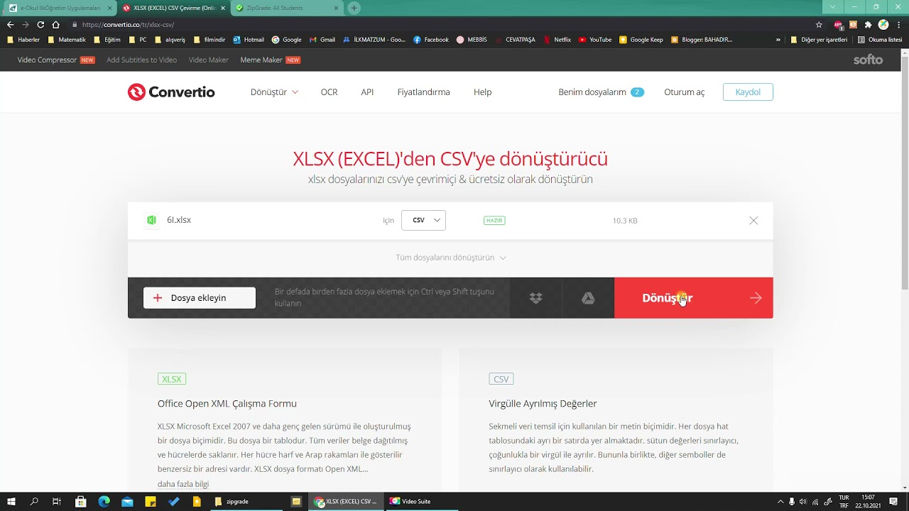909x511 pixels.
Task: Open the Gmail bookmark
Action: pos(322,40)
